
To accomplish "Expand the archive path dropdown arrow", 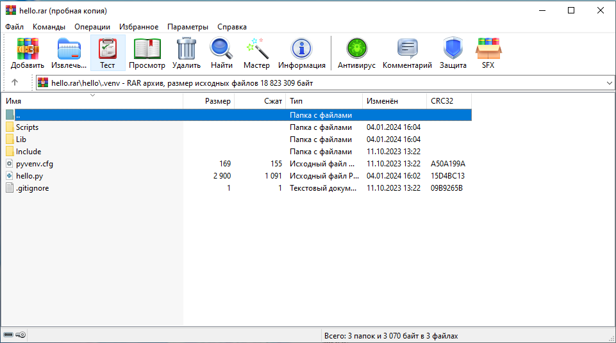I will click(608, 83).
